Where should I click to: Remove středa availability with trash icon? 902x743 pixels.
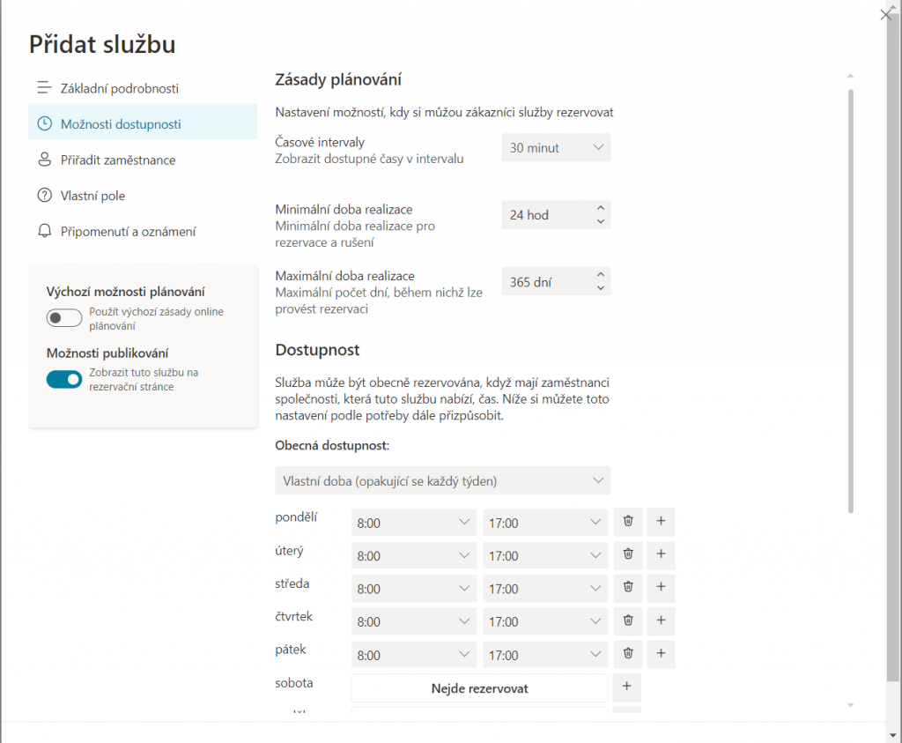coord(628,587)
